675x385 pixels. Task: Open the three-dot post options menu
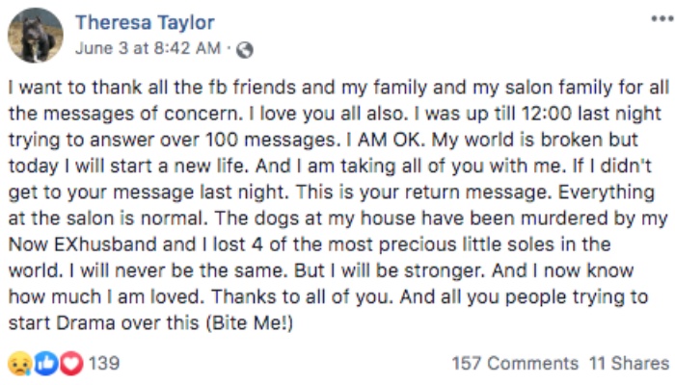(x=661, y=19)
